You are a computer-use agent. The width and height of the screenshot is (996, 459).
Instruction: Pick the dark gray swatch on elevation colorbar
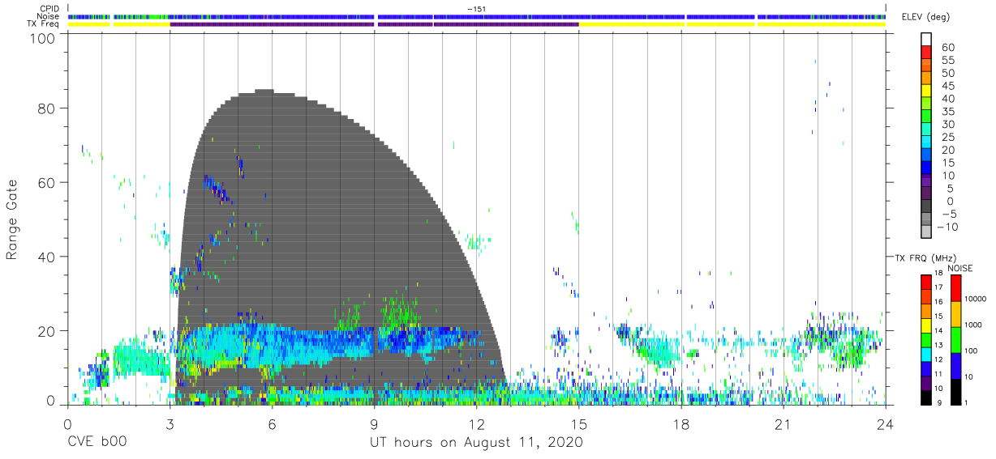[926, 207]
